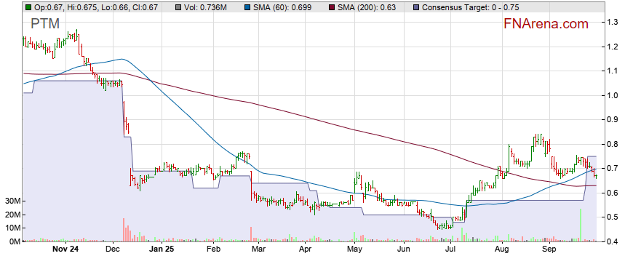Click the 'Jun' x-axis label
Image resolution: width=625 pixels, height=264 pixels.
(x=404, y=249)
